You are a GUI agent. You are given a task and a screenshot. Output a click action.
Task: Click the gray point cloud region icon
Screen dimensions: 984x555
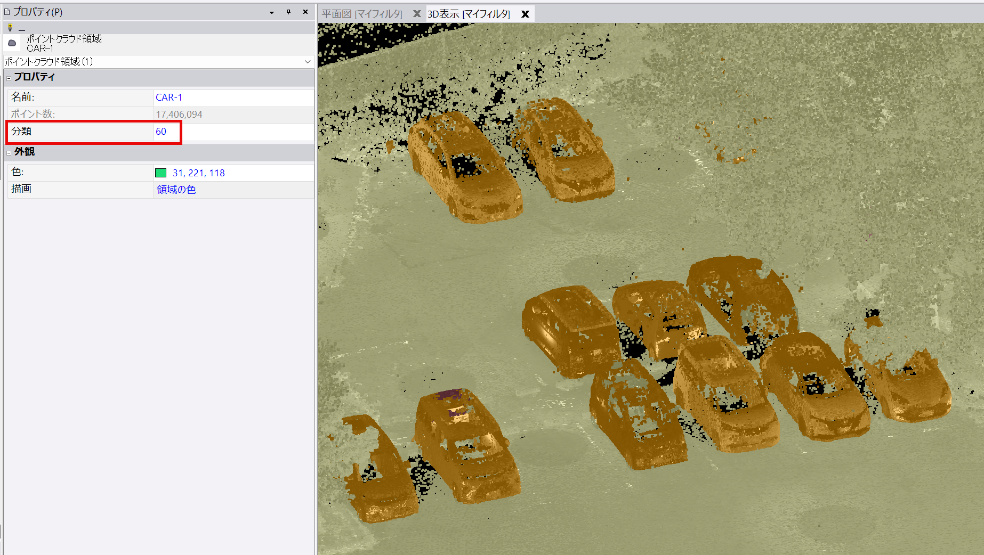12,43
